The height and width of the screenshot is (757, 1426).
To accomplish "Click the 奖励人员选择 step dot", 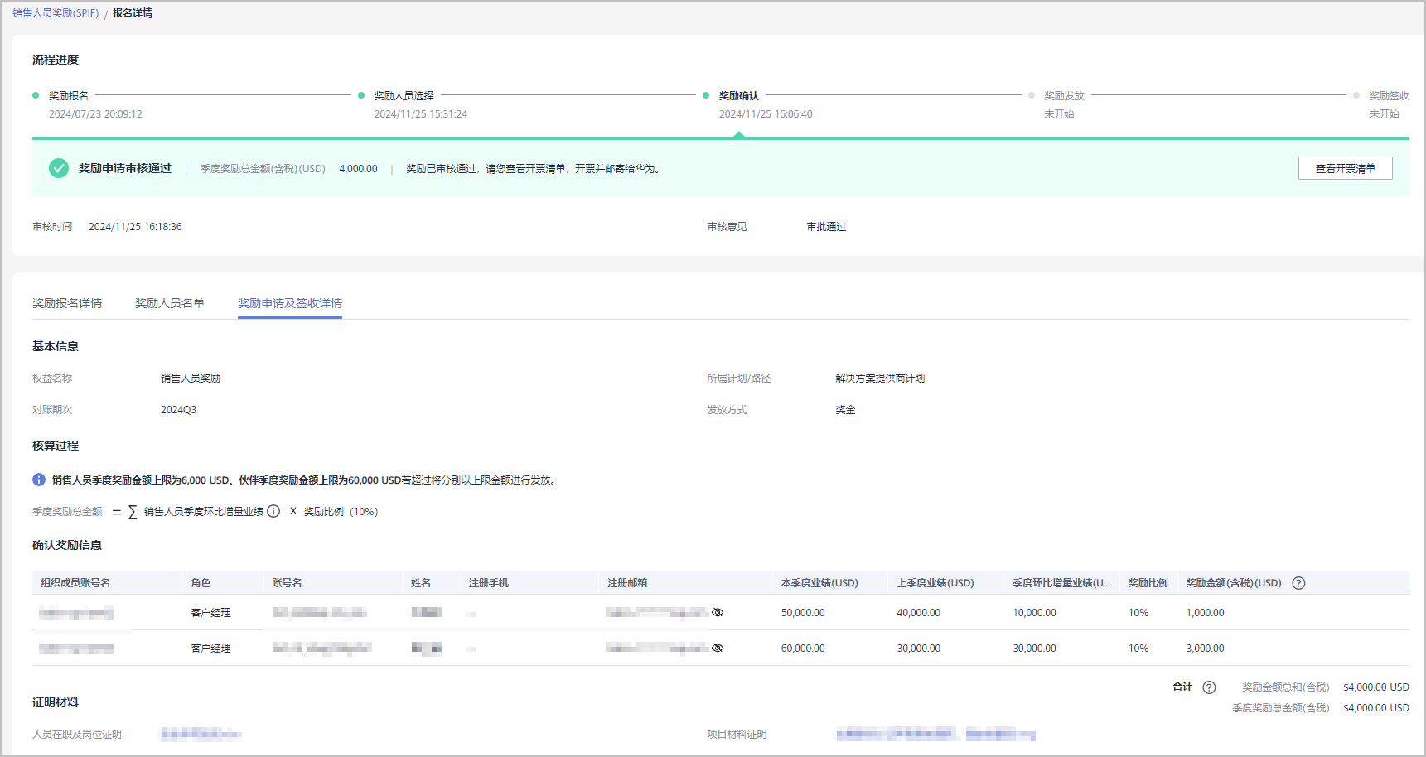I will [361, 95].
